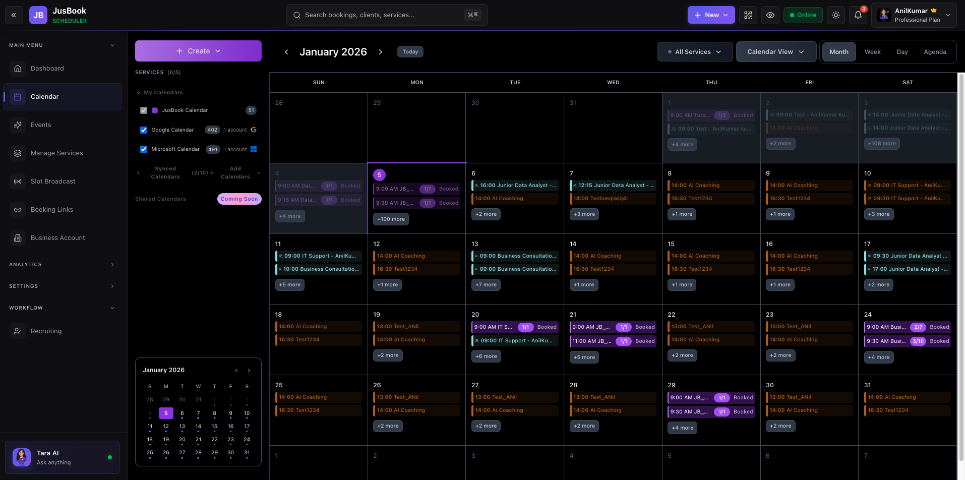Viewport: 965px width, 480px height.
Task: Expand the +100 more events on January 5
Action: (391, 219)
